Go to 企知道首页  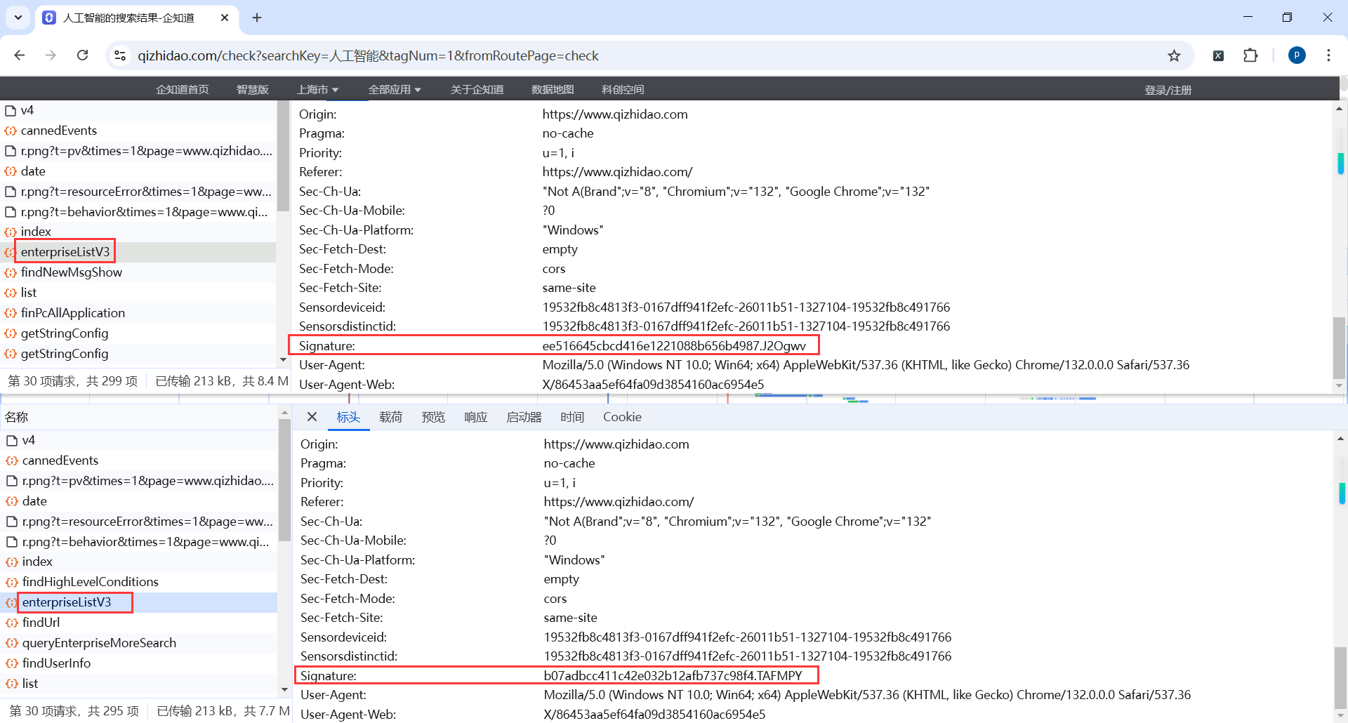[183, 90]
